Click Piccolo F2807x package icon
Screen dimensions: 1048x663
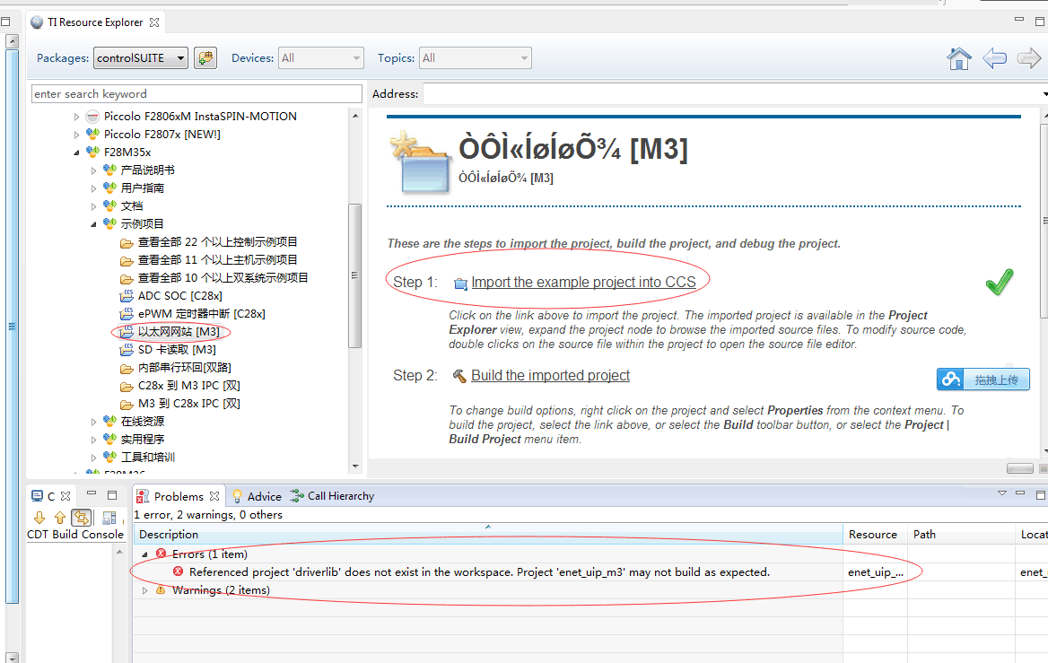[x=93, y=135]
